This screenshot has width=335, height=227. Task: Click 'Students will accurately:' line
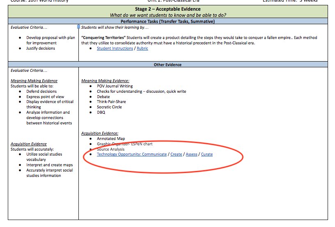pos(32,149)
